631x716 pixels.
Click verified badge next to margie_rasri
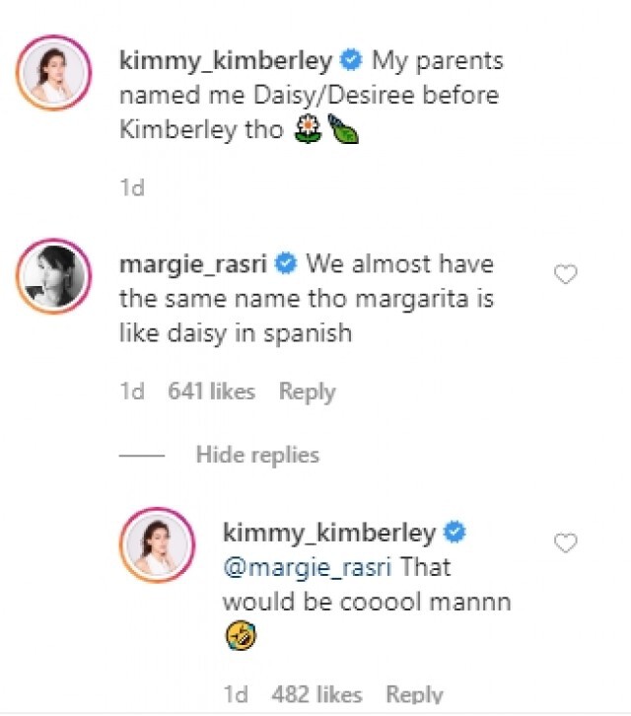click(x=287, y=265)
